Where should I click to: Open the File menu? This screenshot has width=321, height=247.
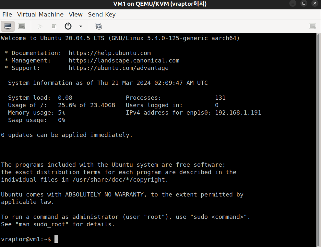[7, 15]
